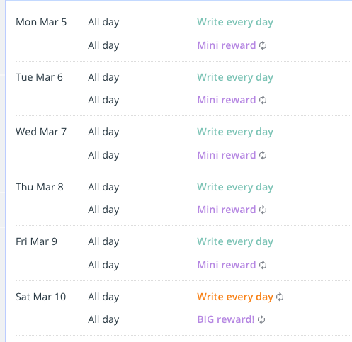Image resolution: width=352 pixels, height=342 pixels.
Task: Open Write every day event on Mon Mar 5
Action: point(235,23)
